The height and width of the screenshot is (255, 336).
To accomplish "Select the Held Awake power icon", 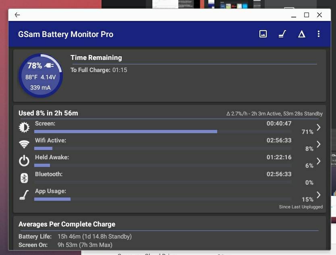I will coord(24,161).
